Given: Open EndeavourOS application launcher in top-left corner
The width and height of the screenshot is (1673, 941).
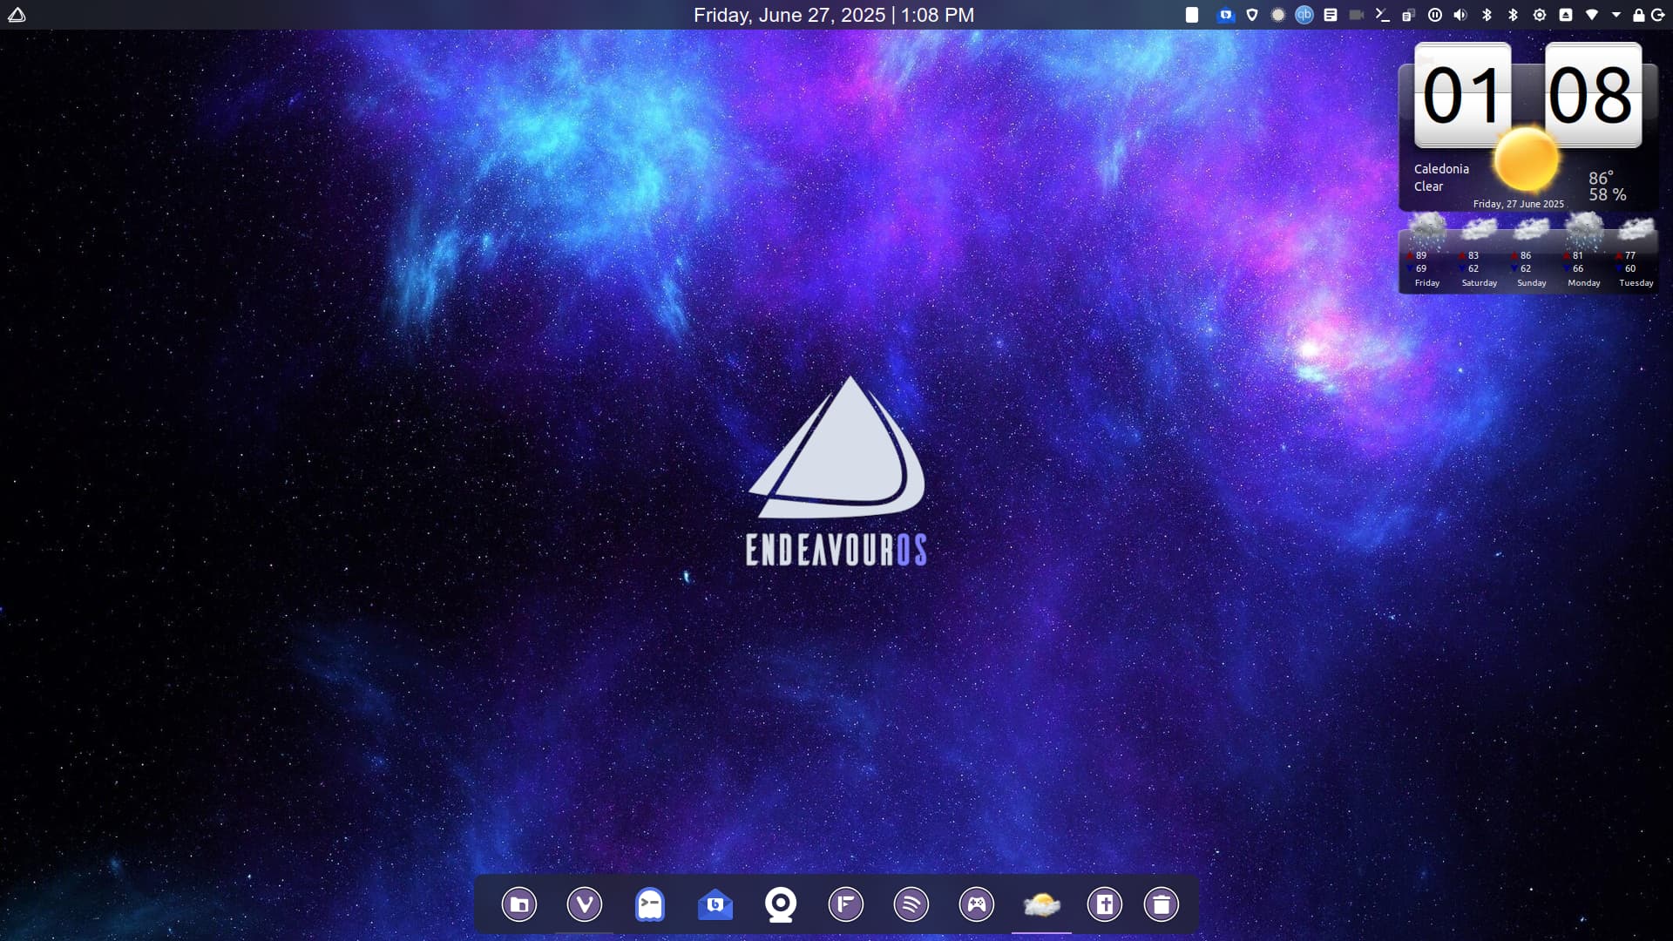Looking at the screenshot, I should click(x=17, y=15).
